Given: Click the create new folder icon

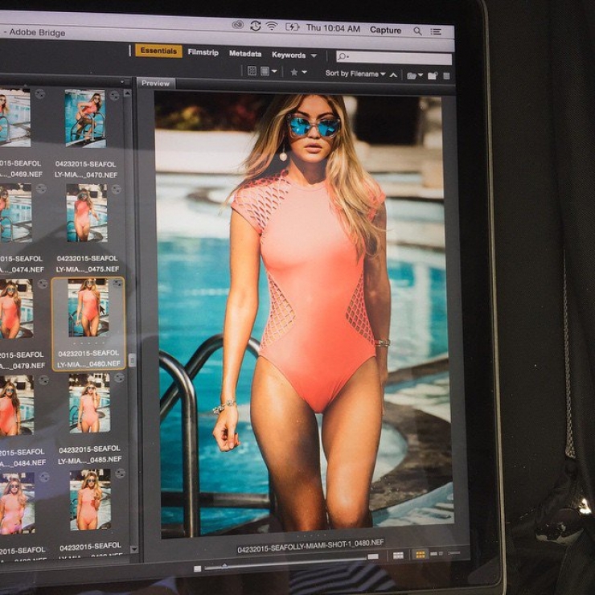Looking at the screenshot, I should tap(433, 76).
